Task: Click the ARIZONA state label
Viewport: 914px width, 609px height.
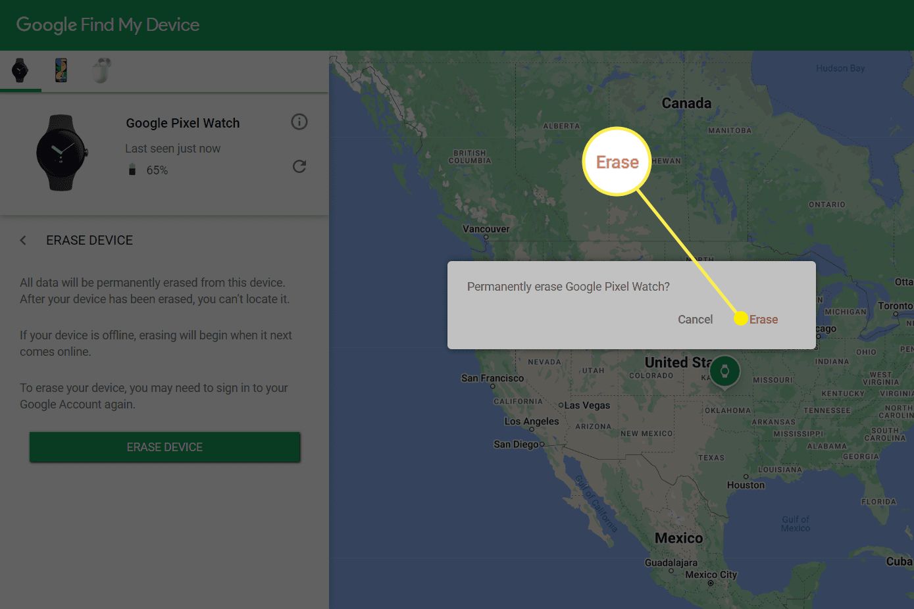Action: pyautogui.click(x=594, y=426)
